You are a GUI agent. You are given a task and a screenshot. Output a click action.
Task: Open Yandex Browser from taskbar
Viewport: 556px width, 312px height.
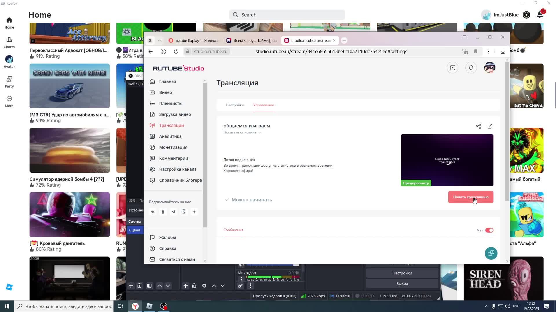135,306
